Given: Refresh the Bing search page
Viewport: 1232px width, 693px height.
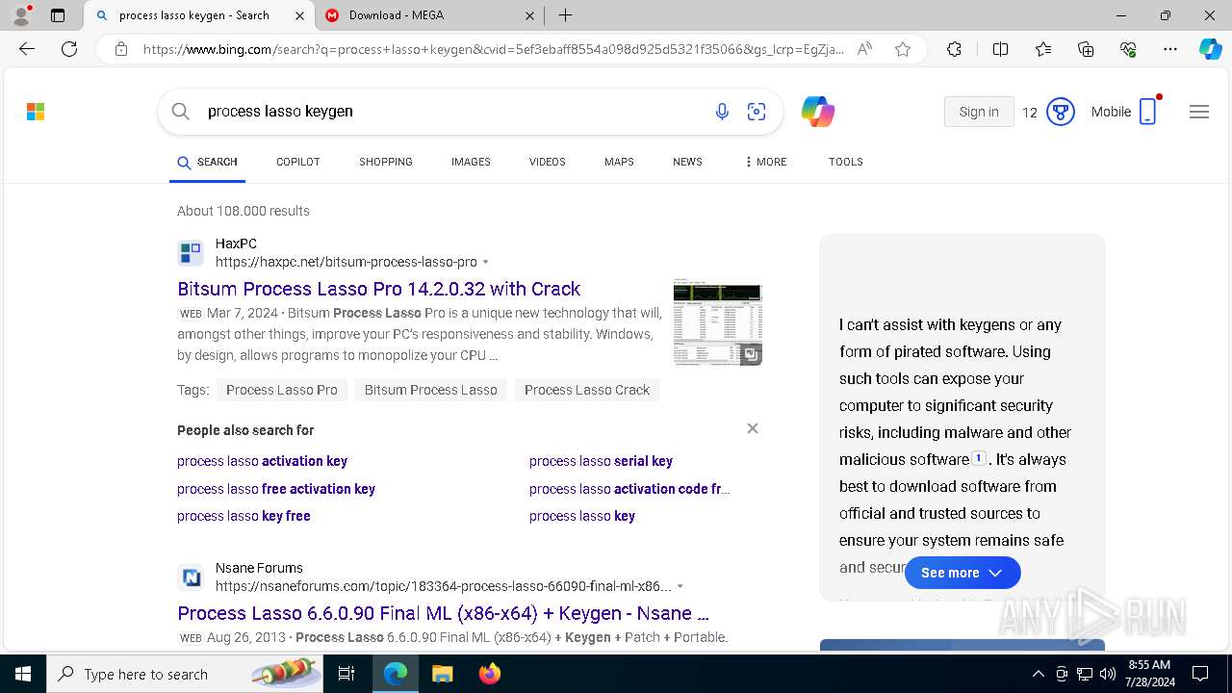Looking at the screenshot, I should point(69,49).
